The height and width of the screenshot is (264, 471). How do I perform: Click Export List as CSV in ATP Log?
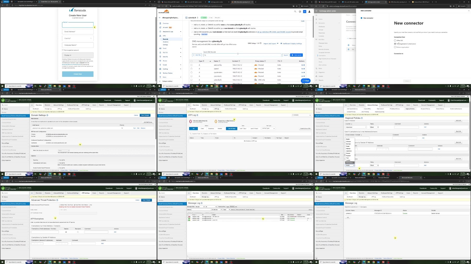point(305,128)
